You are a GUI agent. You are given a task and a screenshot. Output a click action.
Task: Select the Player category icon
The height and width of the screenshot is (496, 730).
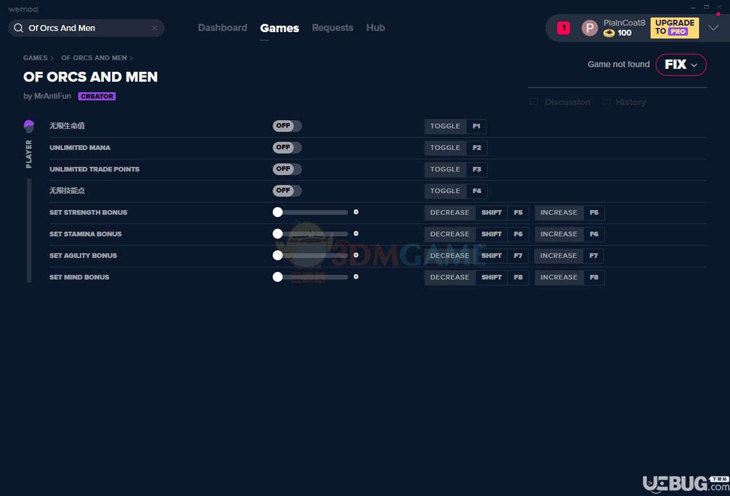click(29, 126)
